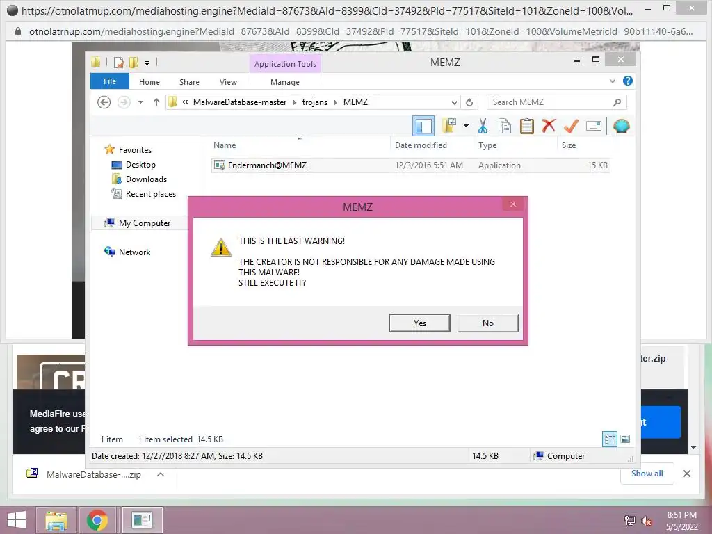This screenshot has width=712, height=534.
Task: Open the View ribbon tab
Action: (228, 82)
